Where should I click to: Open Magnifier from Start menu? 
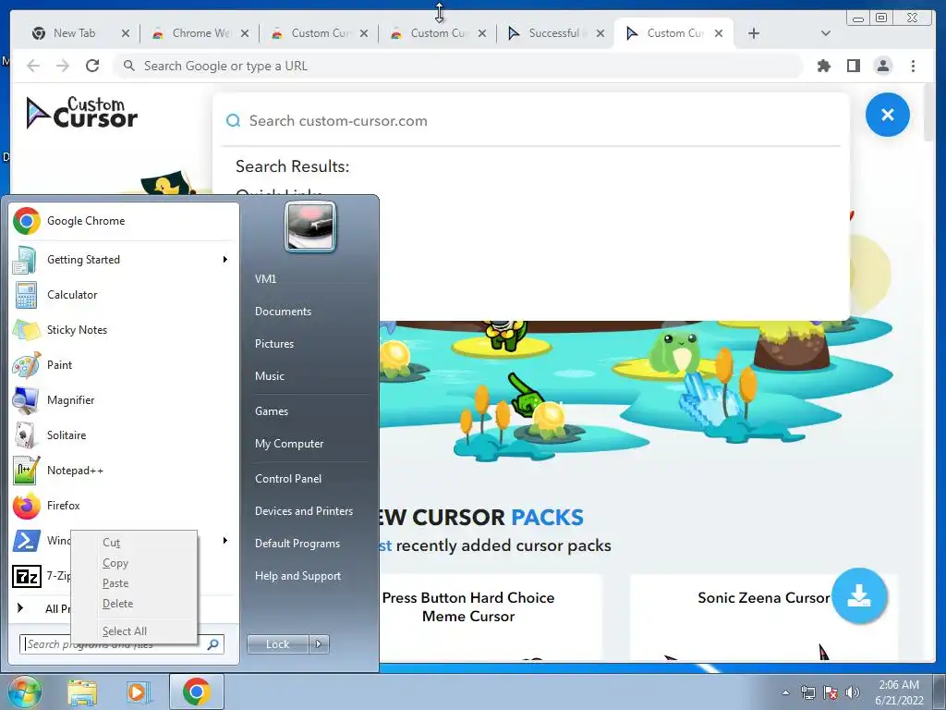click(125, 399)
